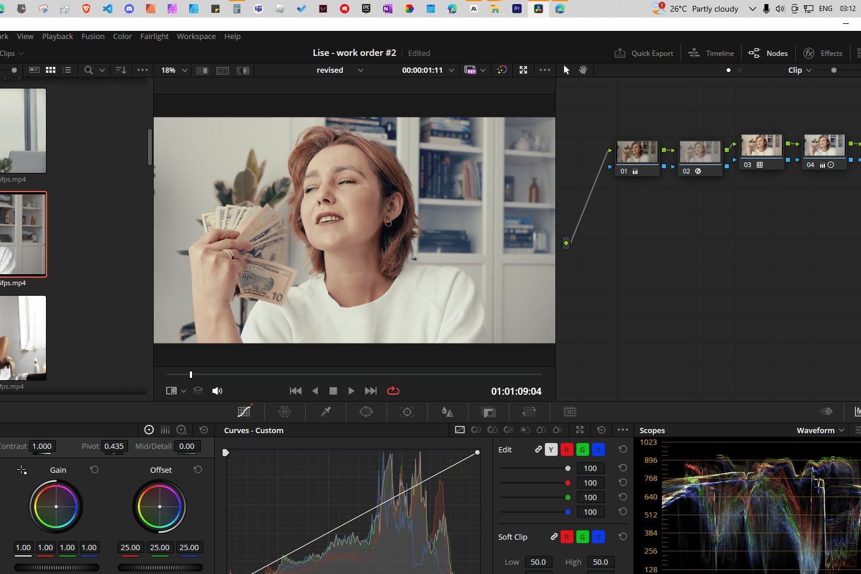This screenshot has width=861, height=574.
Task: Reset the Gain color wheel
Action: pos(94,470)
